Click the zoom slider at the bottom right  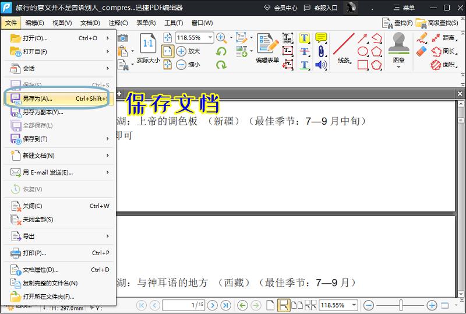point(400,305)
